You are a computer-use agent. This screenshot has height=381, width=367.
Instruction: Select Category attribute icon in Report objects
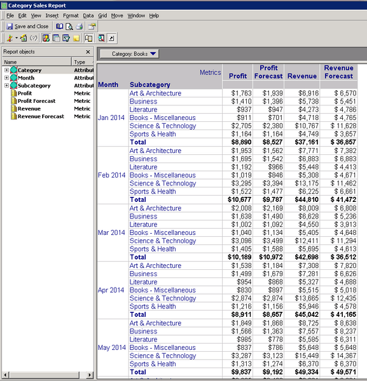point(13,70)
